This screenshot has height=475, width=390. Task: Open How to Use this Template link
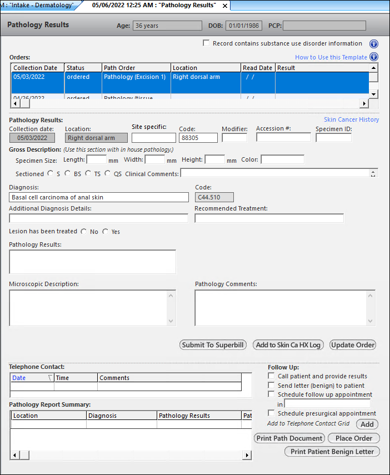(331, 57)
